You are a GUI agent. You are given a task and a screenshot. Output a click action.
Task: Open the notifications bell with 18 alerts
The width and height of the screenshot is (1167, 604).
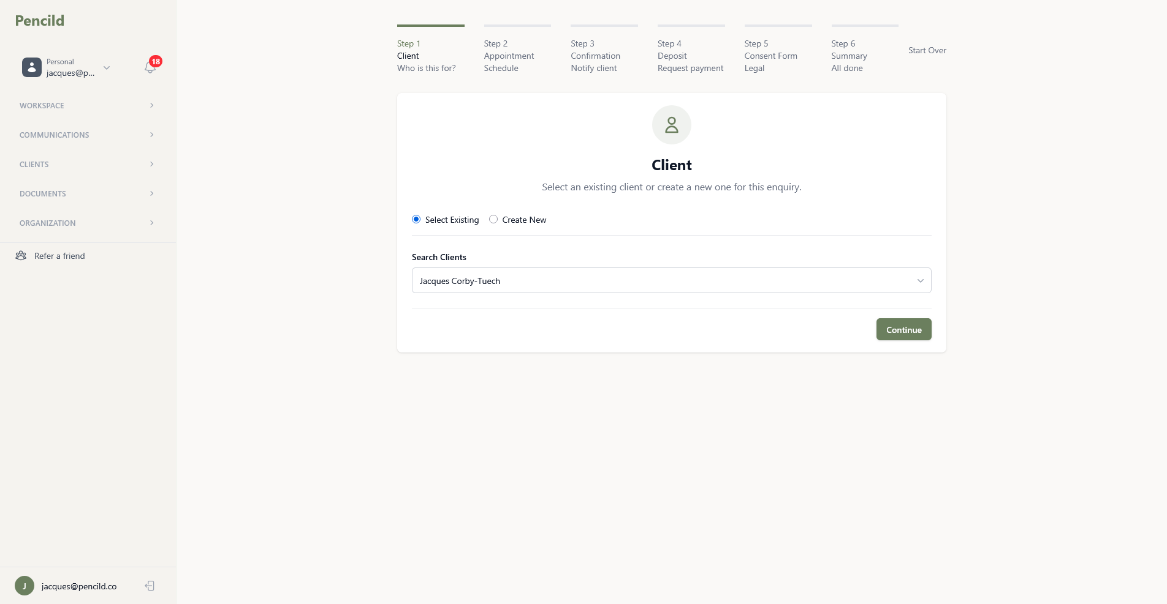[149, 67]
